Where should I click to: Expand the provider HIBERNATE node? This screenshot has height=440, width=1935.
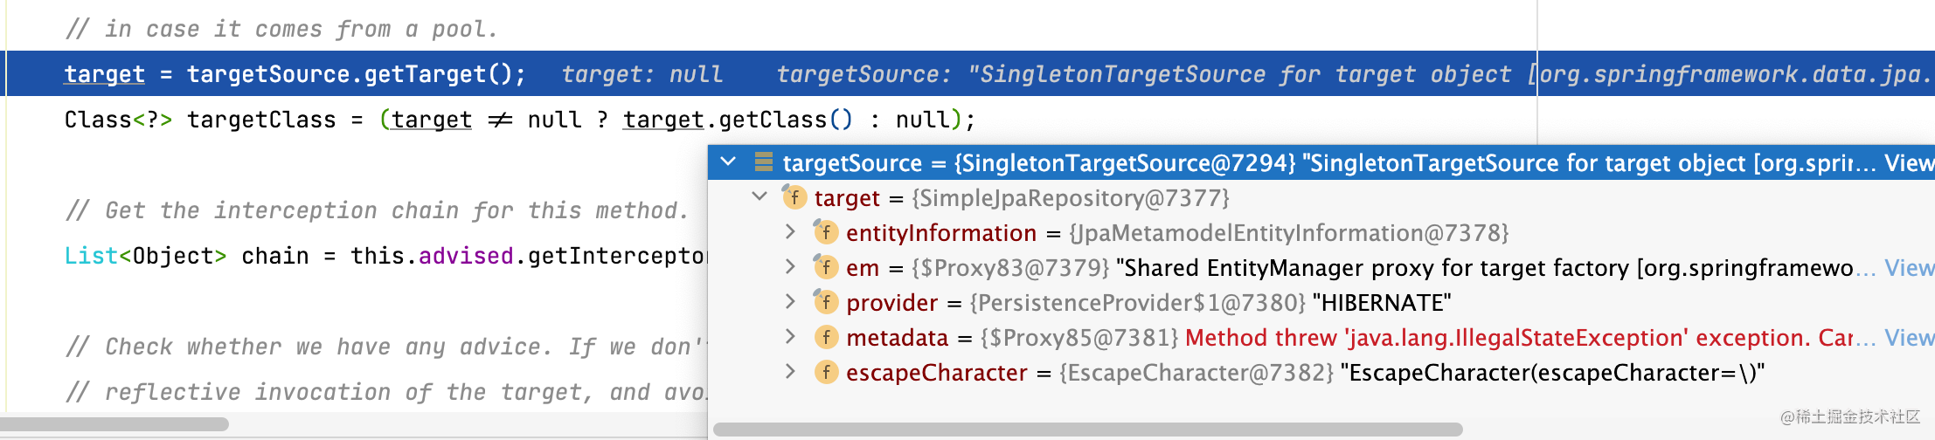click(790, 302)
